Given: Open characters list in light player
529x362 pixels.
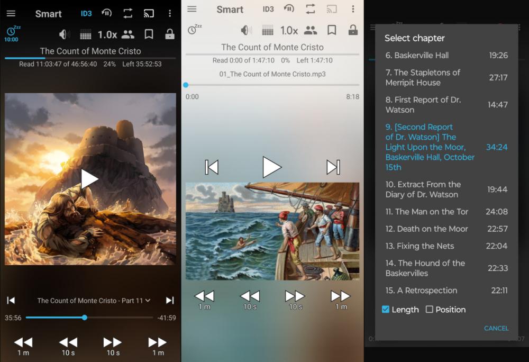Looking at the screenshot, I should 311,30.
